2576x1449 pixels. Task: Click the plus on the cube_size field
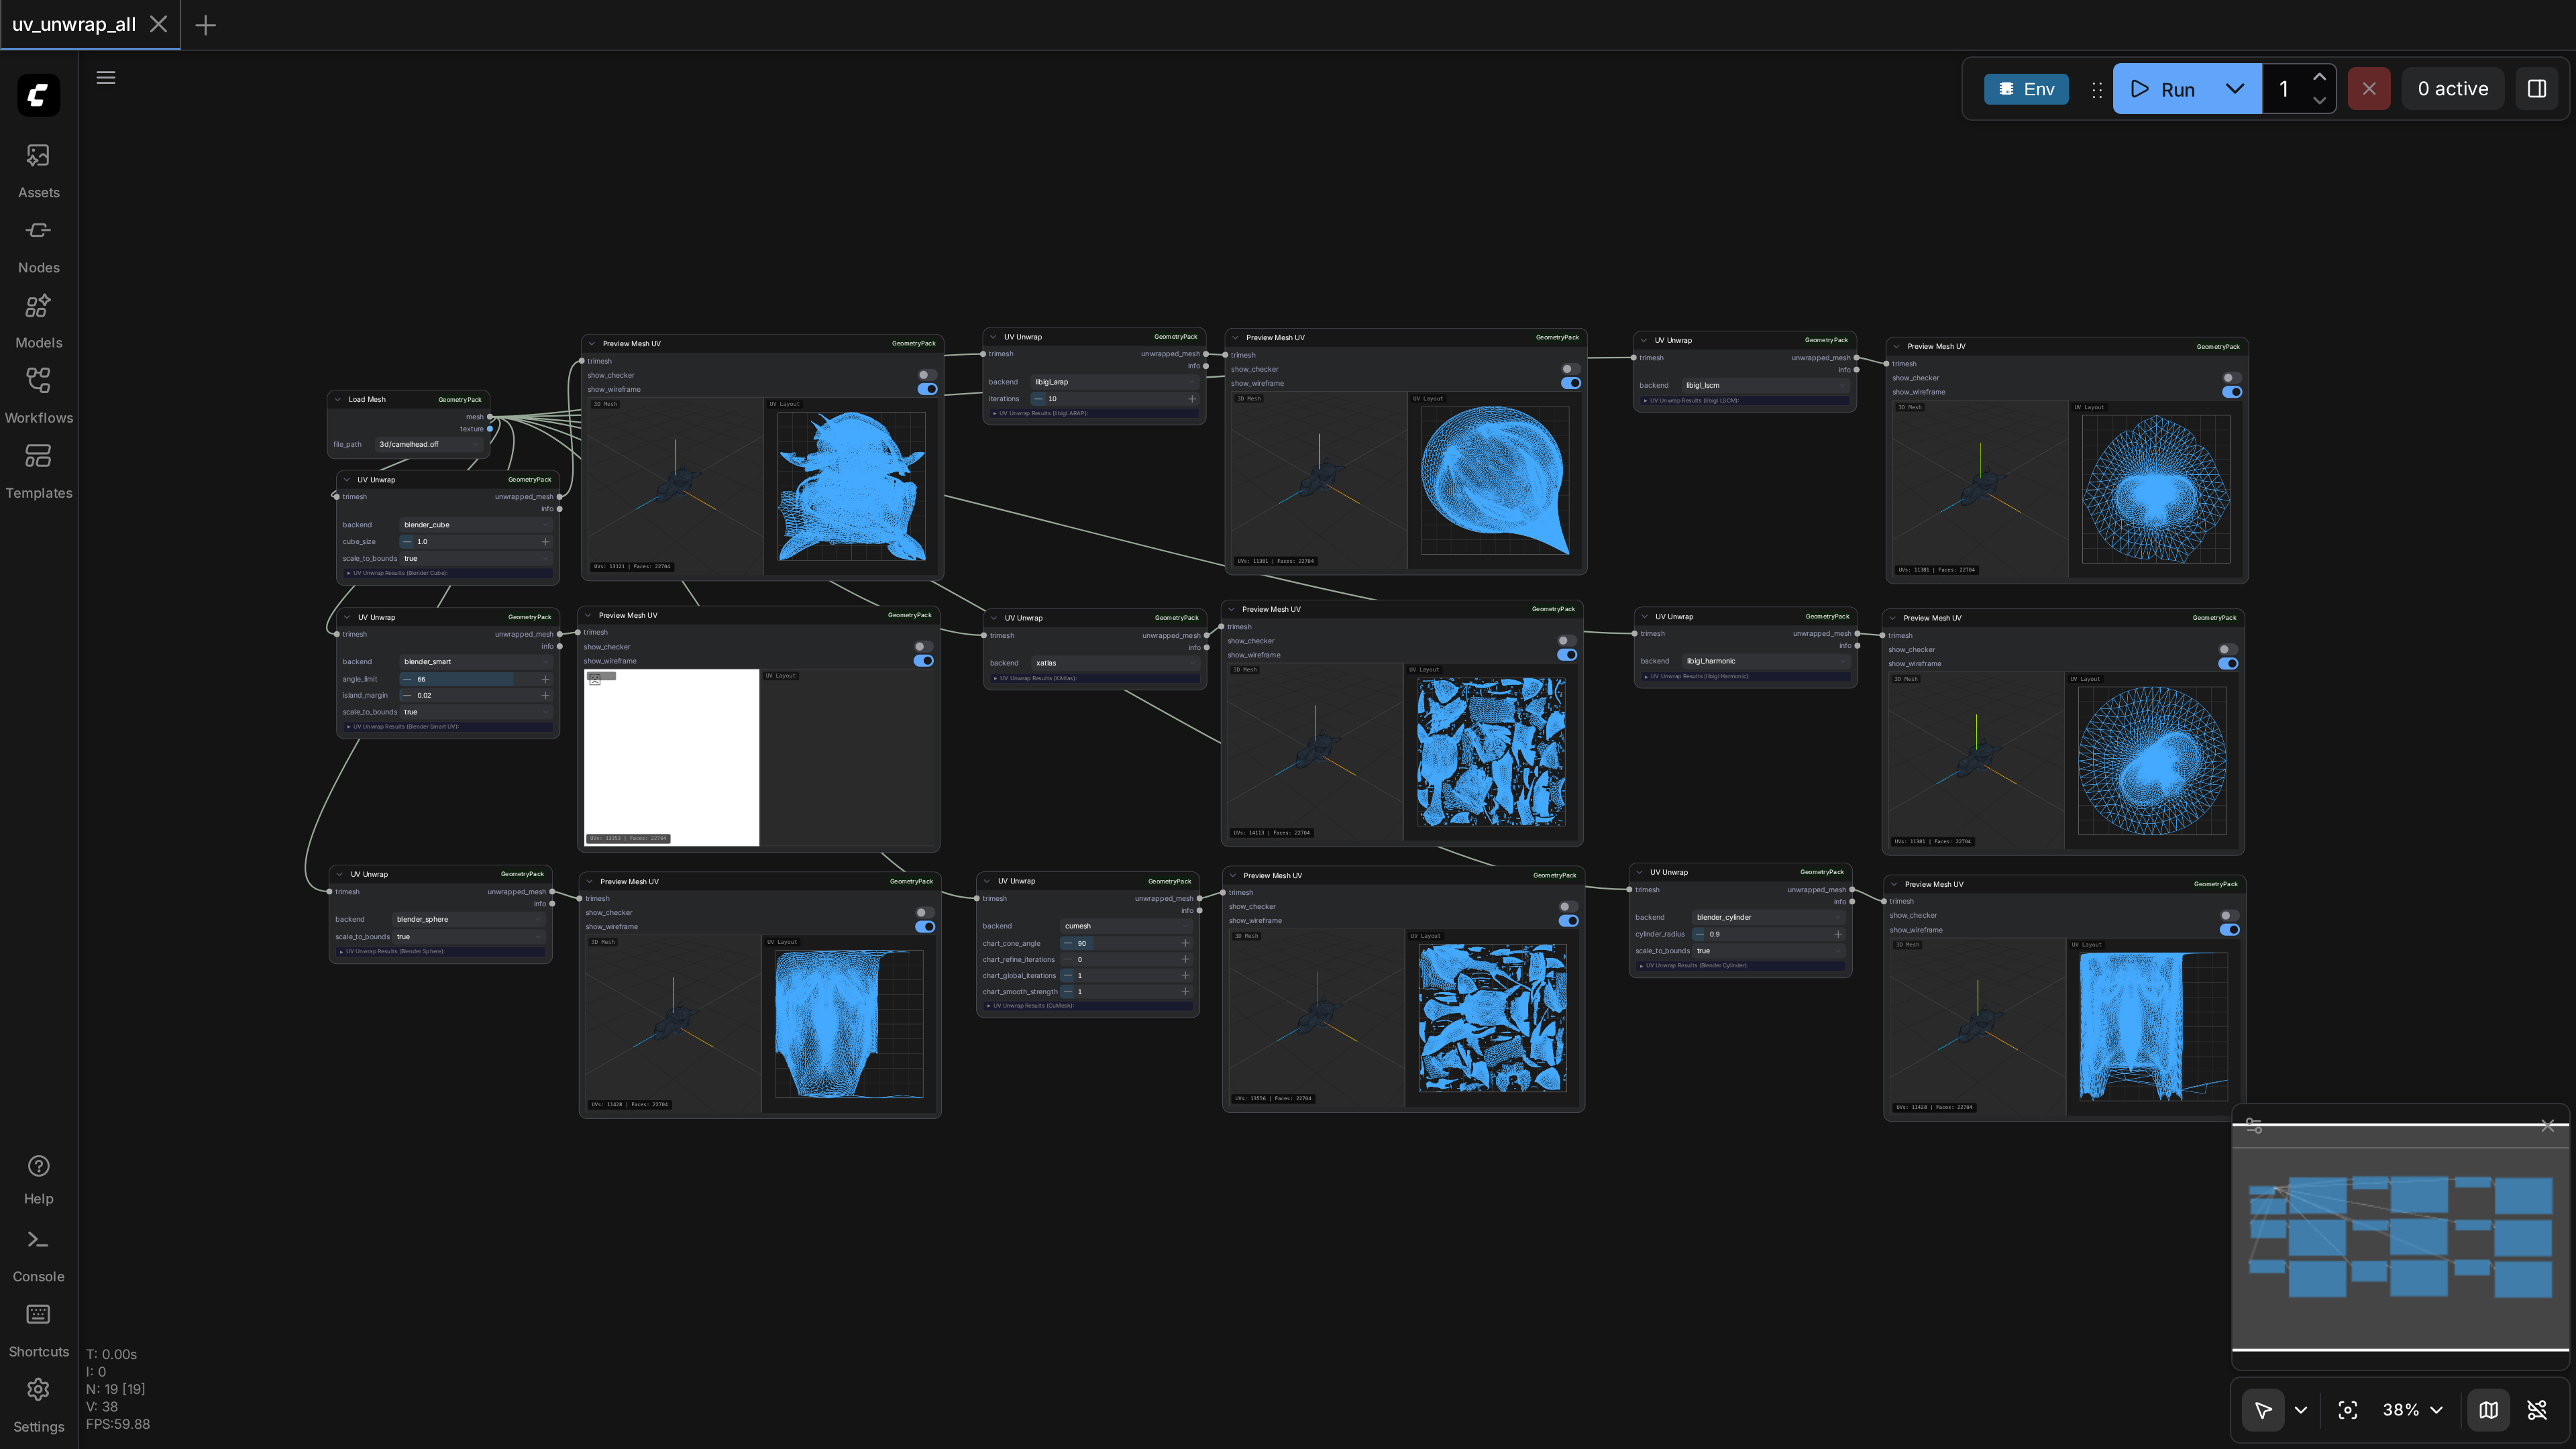[x=545, y=542]
